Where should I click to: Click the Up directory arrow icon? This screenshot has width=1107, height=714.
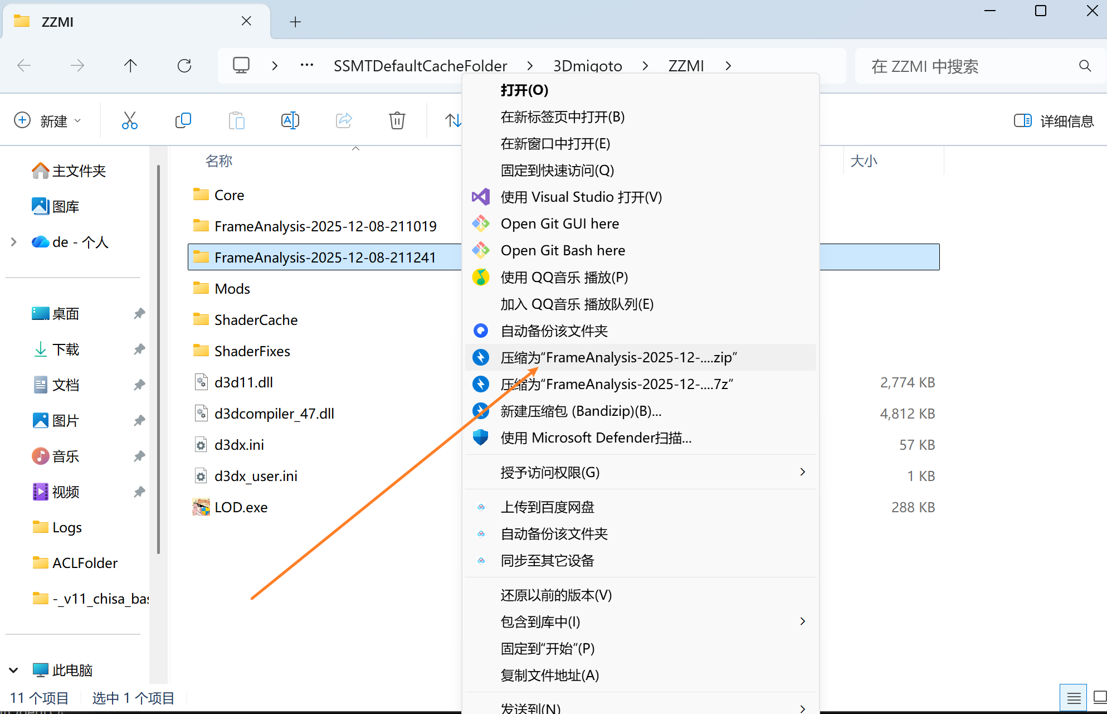[130, 66]
